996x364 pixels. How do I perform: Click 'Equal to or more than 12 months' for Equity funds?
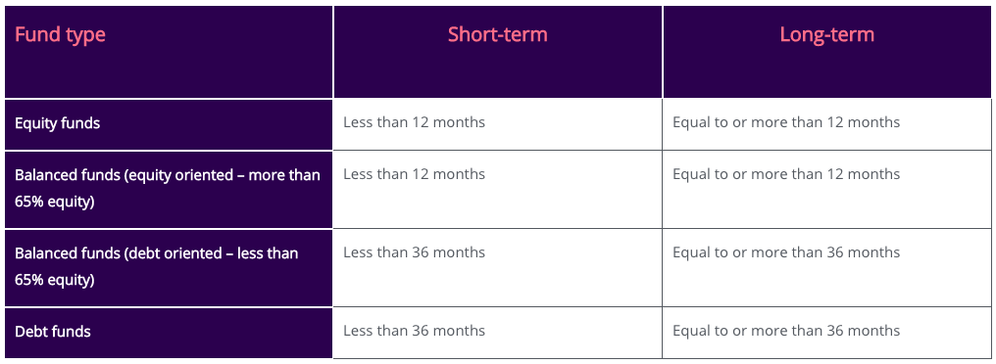(786, 121)
